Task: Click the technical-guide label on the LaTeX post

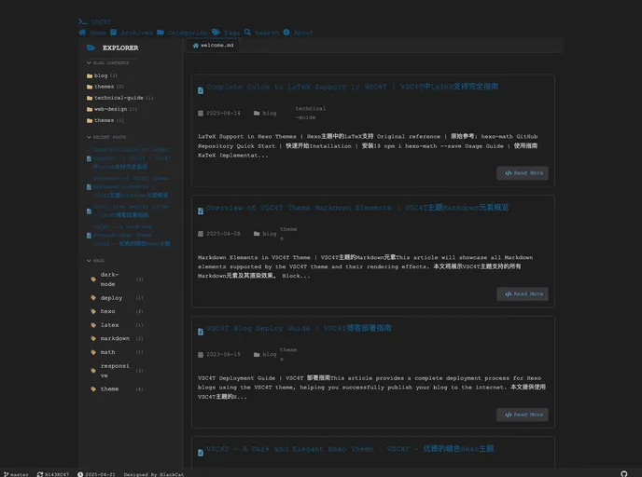Action: 311,114
